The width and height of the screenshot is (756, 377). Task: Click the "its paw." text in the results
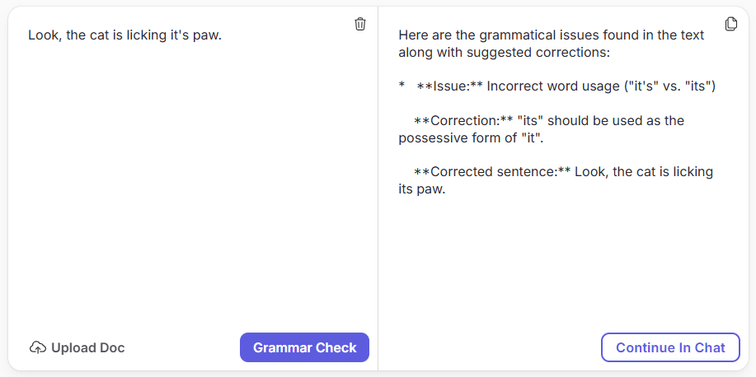(x=422, y=189)
